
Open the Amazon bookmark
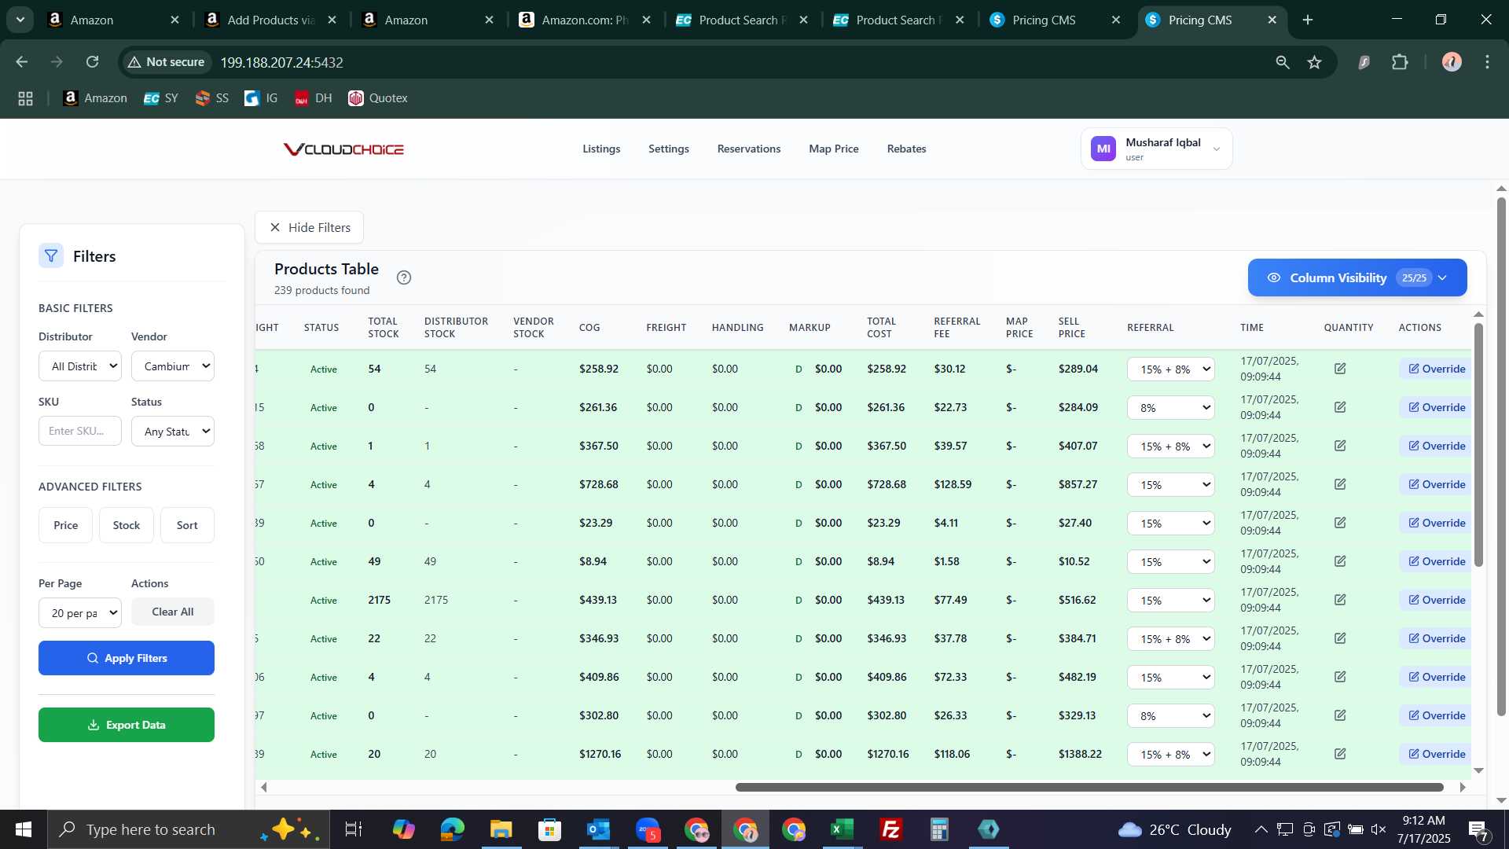(x=95, y=98)
